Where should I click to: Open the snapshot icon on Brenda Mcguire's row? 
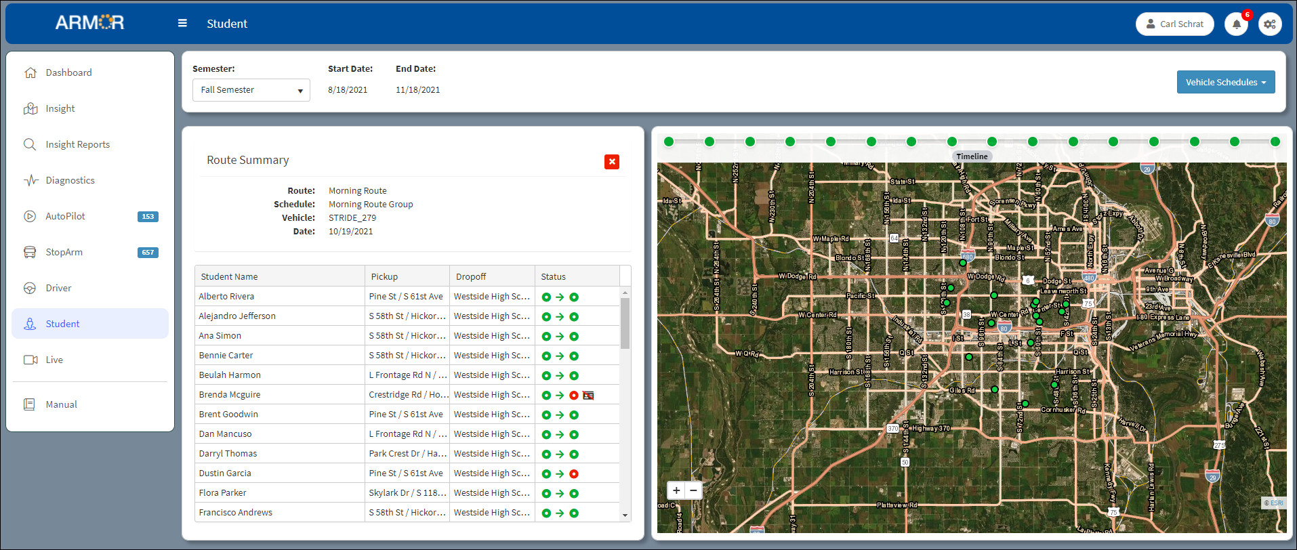click(588, 396)
